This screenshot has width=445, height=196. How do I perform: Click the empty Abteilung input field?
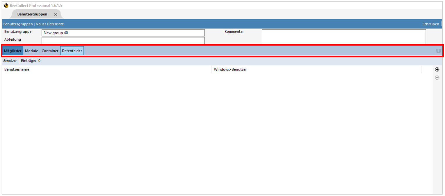tap(122, 40)
